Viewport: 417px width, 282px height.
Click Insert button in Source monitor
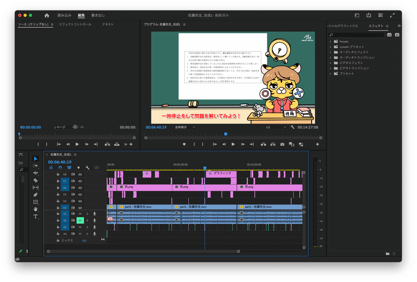107,144
